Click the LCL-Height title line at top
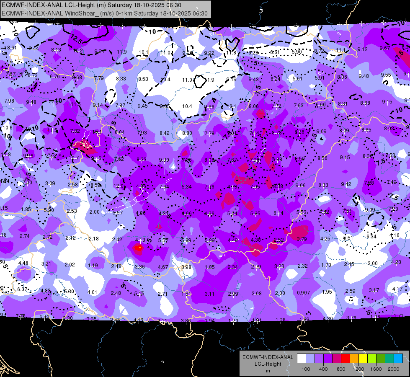410x377 pixels. [x=91, y=5]
